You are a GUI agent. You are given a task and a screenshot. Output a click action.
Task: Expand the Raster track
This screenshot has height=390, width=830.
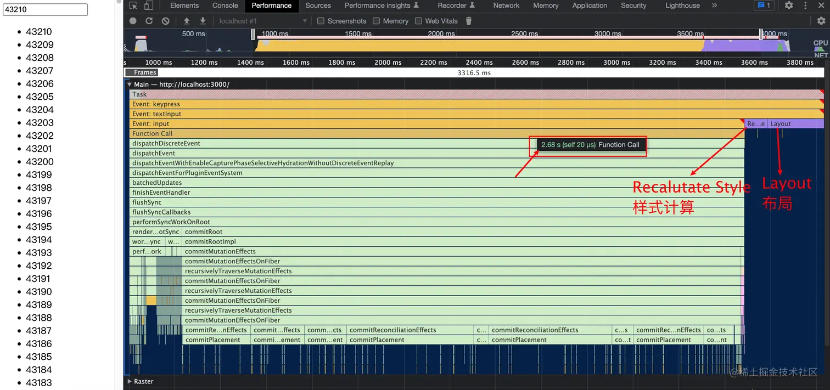click(x=130, y=381)
